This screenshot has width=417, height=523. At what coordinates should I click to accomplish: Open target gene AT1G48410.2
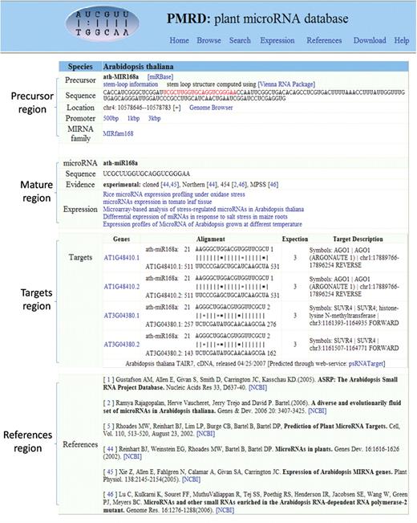122,287
